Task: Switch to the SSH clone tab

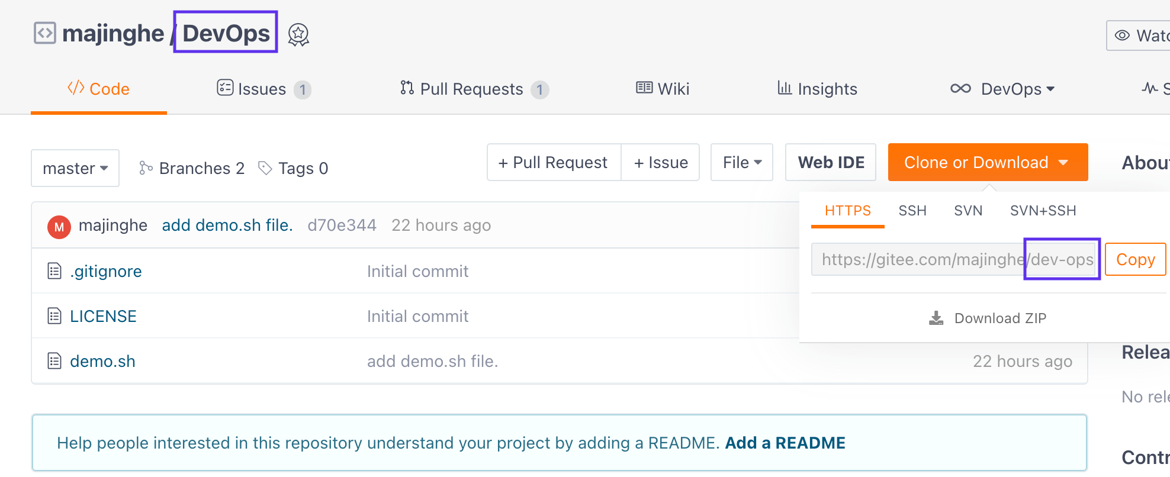Action: click(x=912, y=211)
